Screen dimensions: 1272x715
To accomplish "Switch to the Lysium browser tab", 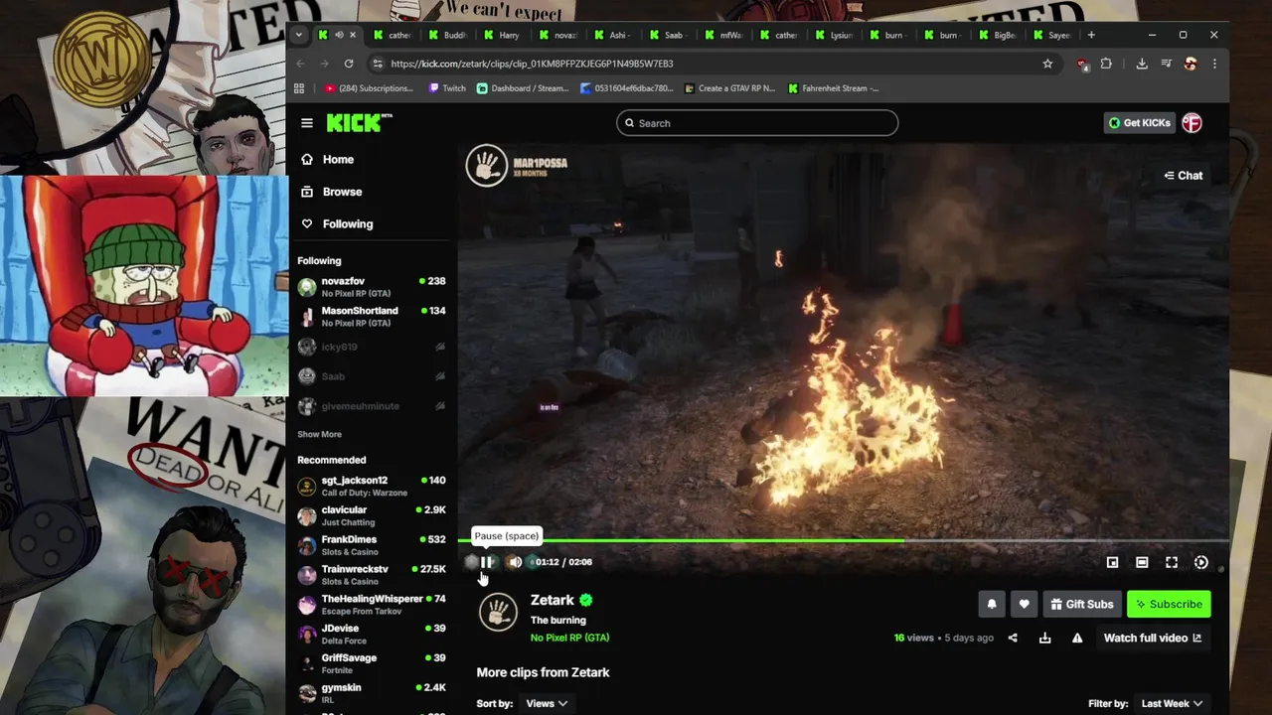I will (x=833, y=35).
